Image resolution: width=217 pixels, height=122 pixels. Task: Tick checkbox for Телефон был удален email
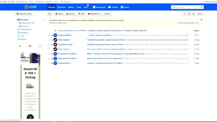(x=49, y=40)
